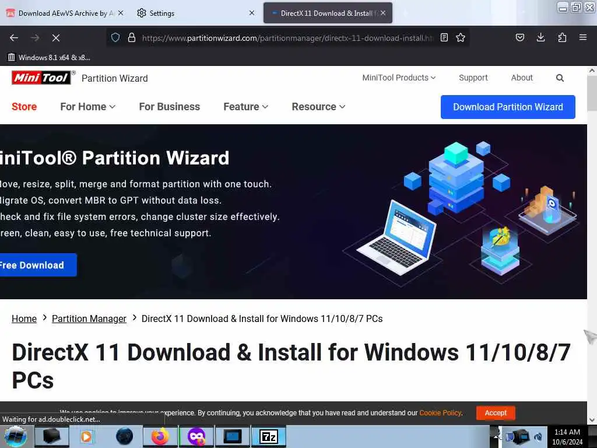Bookmark this page with the star icon

(461, 37)
